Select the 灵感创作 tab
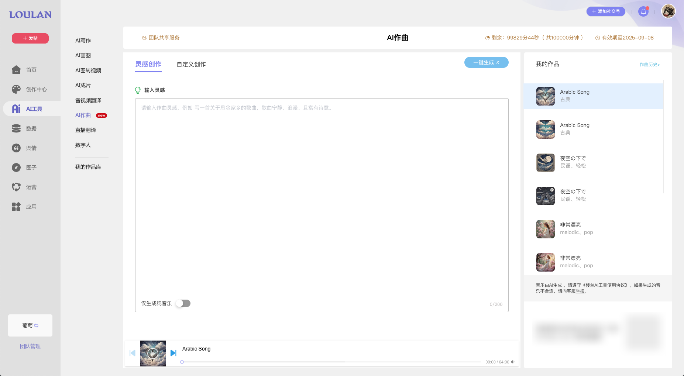The width and height of the screenshot is (684, 376). 148,63
